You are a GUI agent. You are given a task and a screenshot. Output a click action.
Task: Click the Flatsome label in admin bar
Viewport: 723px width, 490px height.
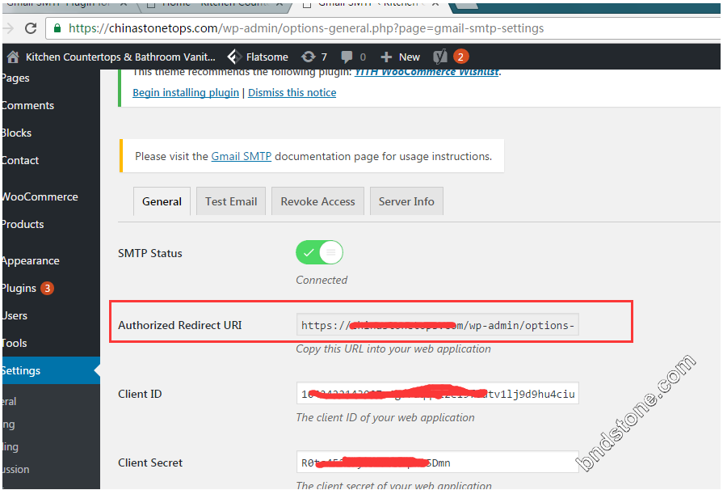pos(267,57)
